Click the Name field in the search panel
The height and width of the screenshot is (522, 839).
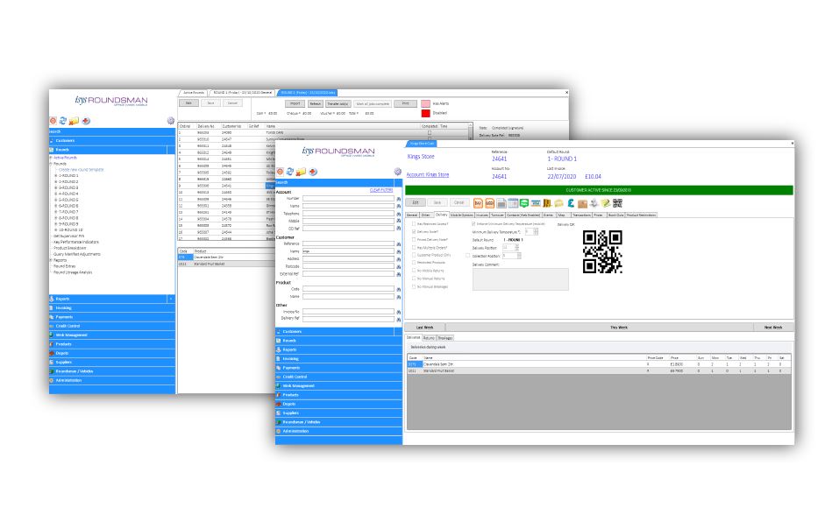click(x=348, y=206)
